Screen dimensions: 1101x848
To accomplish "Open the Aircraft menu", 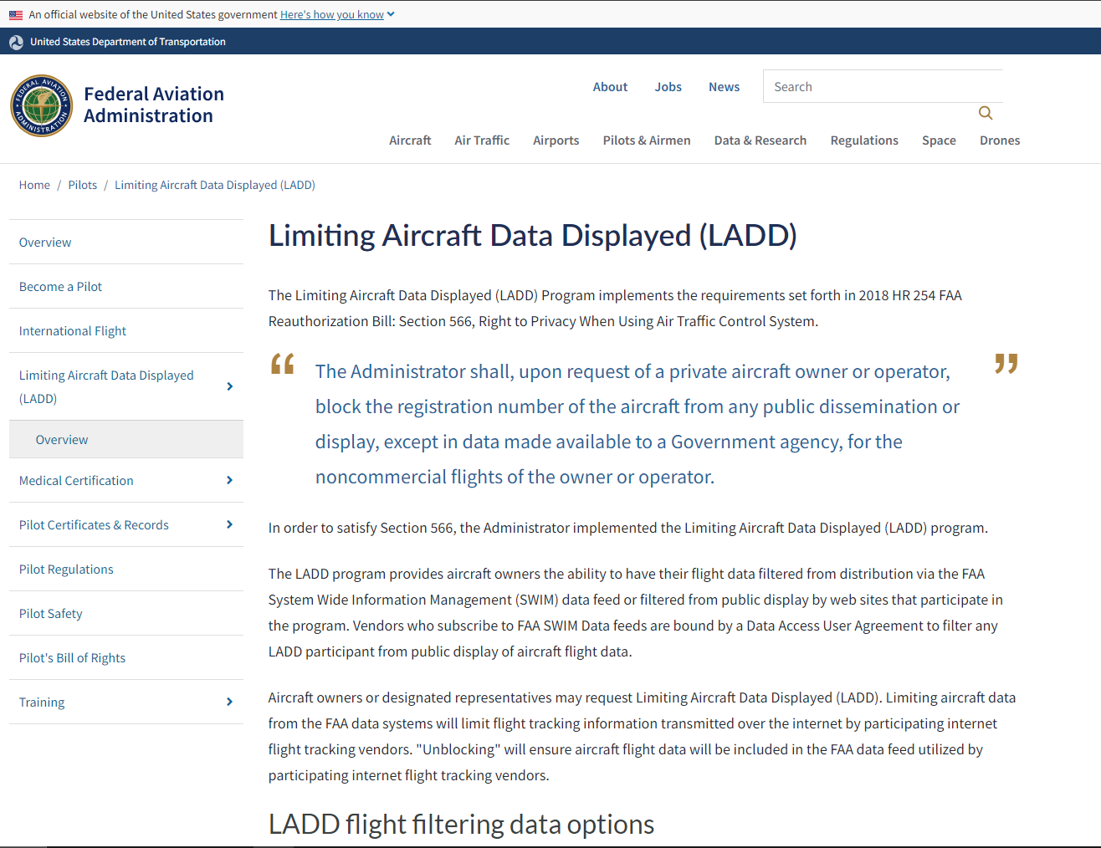I will tap(410, 140).
